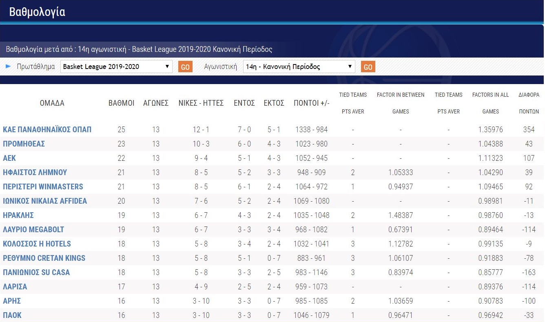
Task: Click the blue arrow beside Πρωτάθλημα
Action: coord(8,67)
